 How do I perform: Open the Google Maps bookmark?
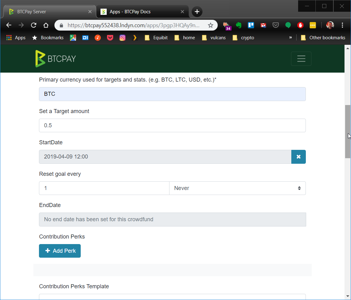pyautogui.click(x=73, y=38)
